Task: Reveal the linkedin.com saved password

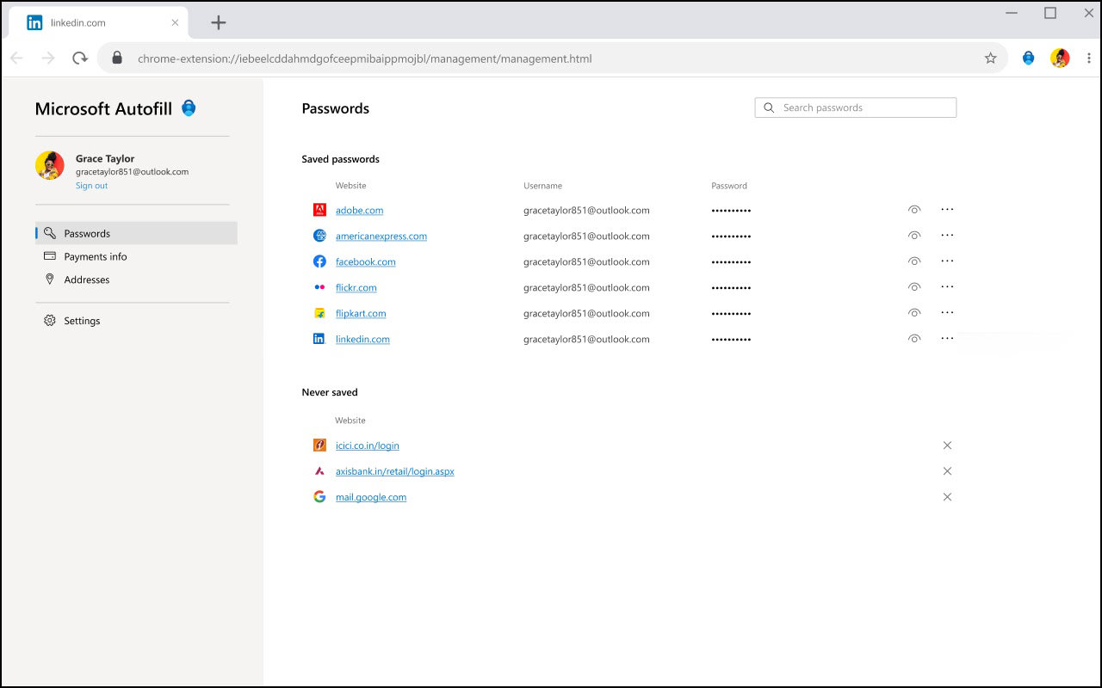Action: [914, 338]
